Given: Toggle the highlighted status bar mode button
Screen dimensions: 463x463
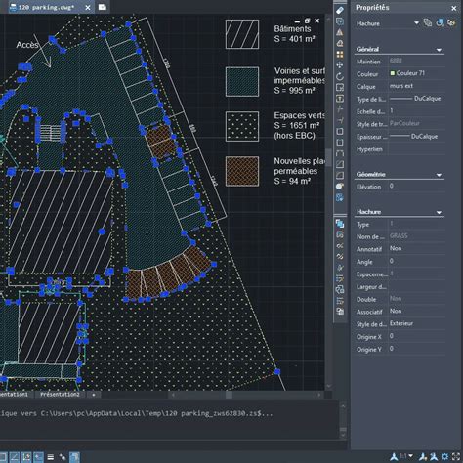Looking at the screenshot, I should pyautogui.click(x=74, y=457).
